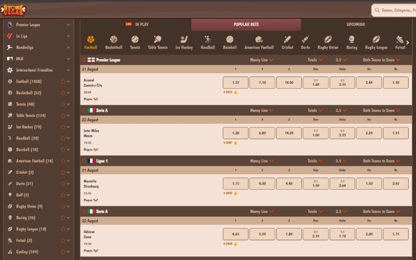Favorite Golf (5) with its star
The width and height of the screenshot is (416, 260).
63,195
